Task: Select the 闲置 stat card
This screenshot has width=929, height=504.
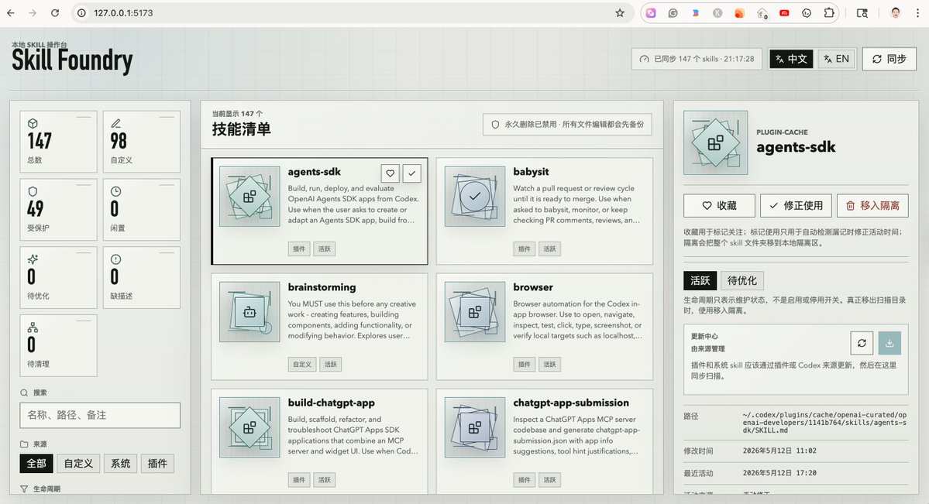Action: [141, 210]
